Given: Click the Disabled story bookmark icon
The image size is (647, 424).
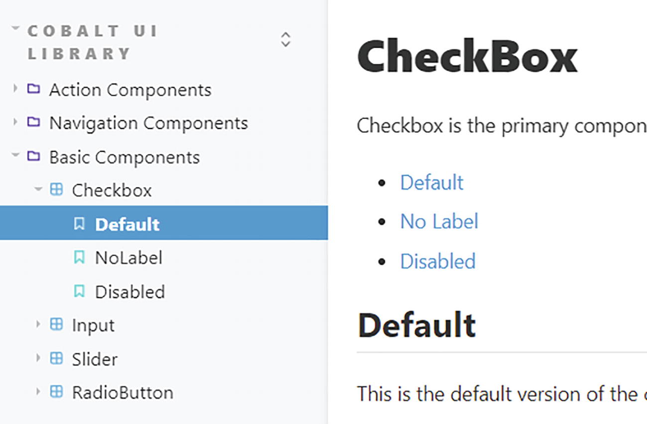Looking at the screenshot, I should 79,291.
